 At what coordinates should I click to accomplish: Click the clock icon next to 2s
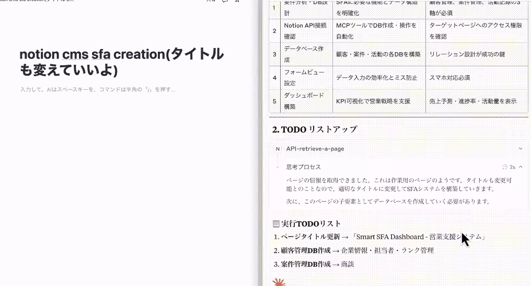tap(505, 167)
